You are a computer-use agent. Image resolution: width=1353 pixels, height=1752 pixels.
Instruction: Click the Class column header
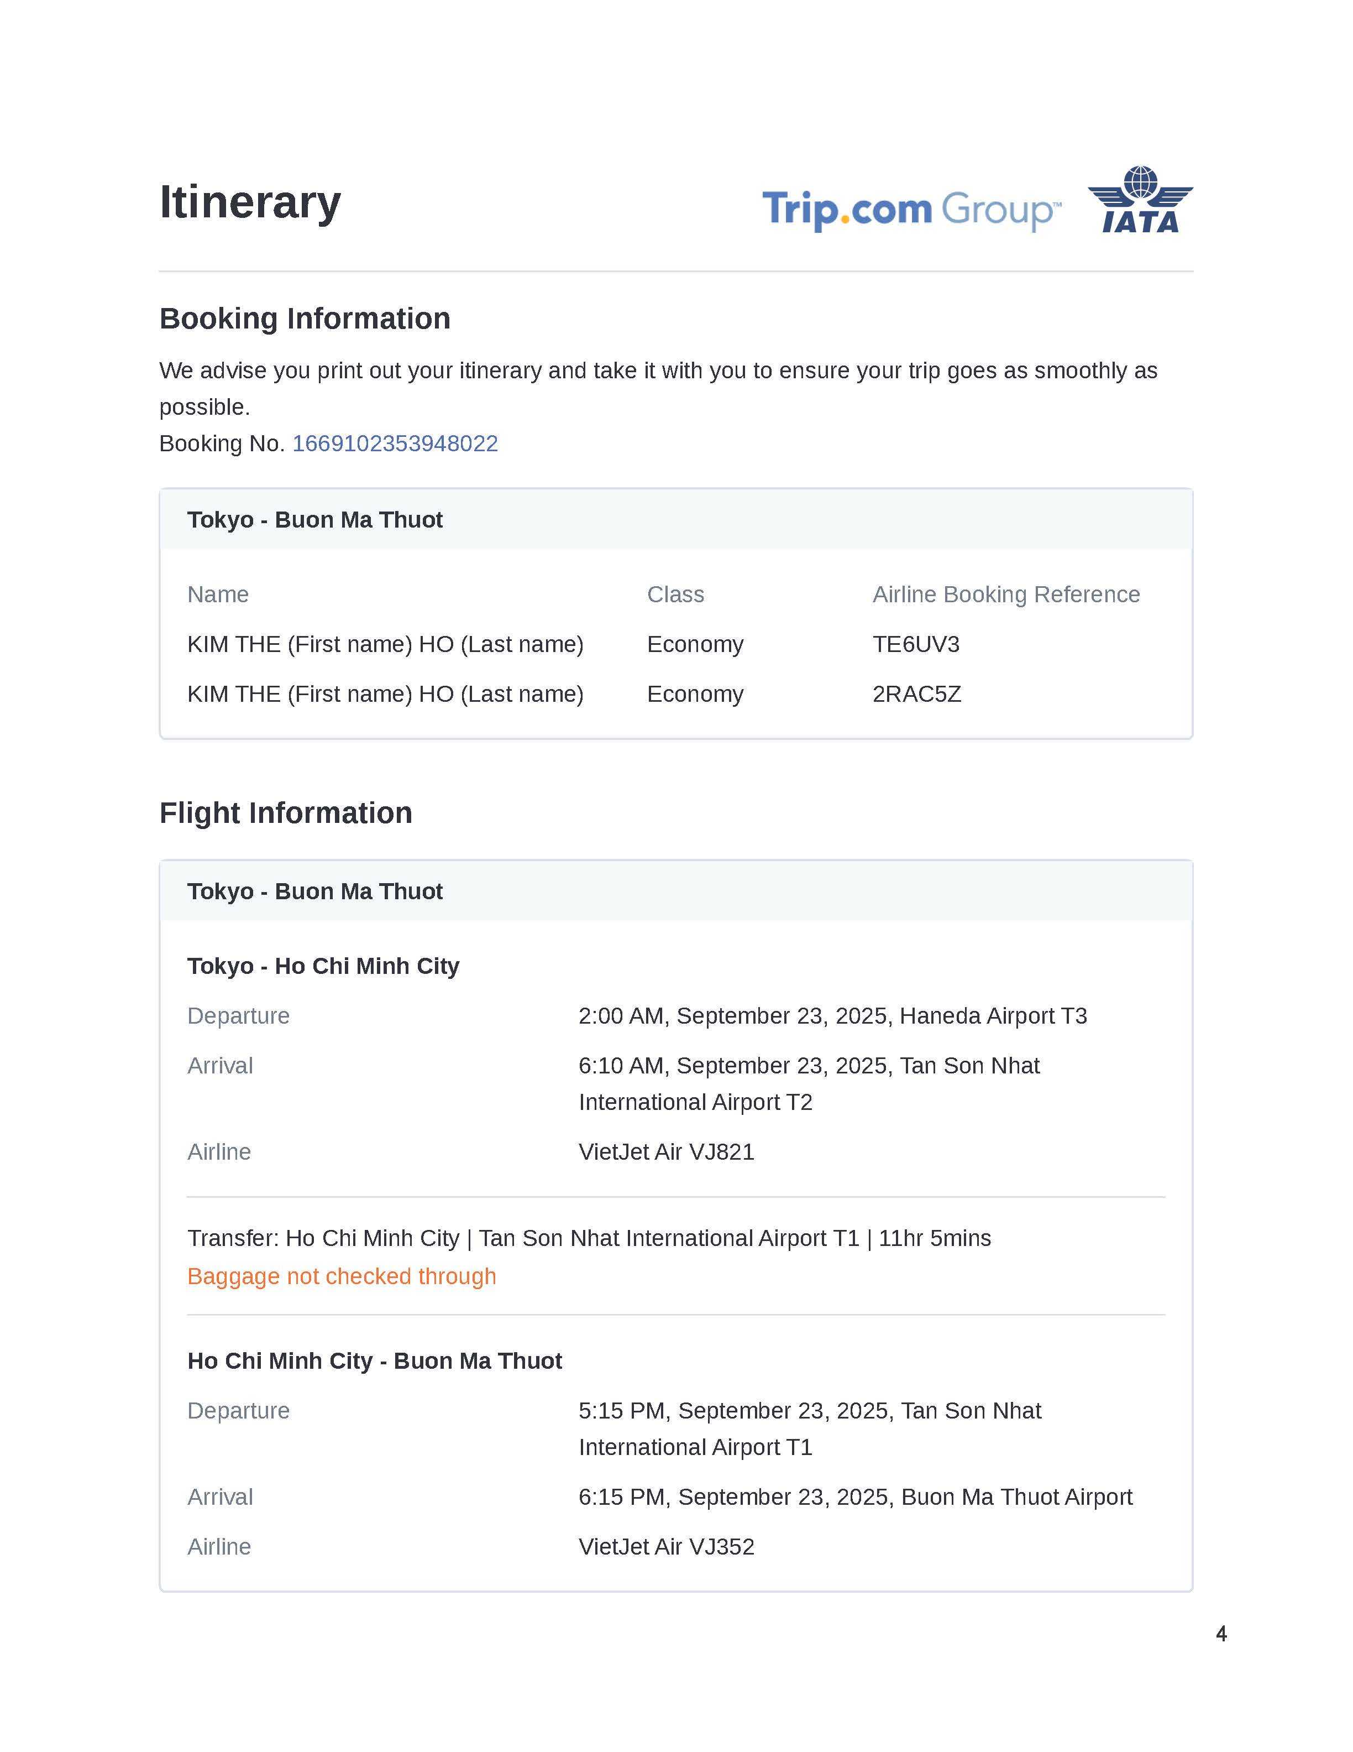675,595
